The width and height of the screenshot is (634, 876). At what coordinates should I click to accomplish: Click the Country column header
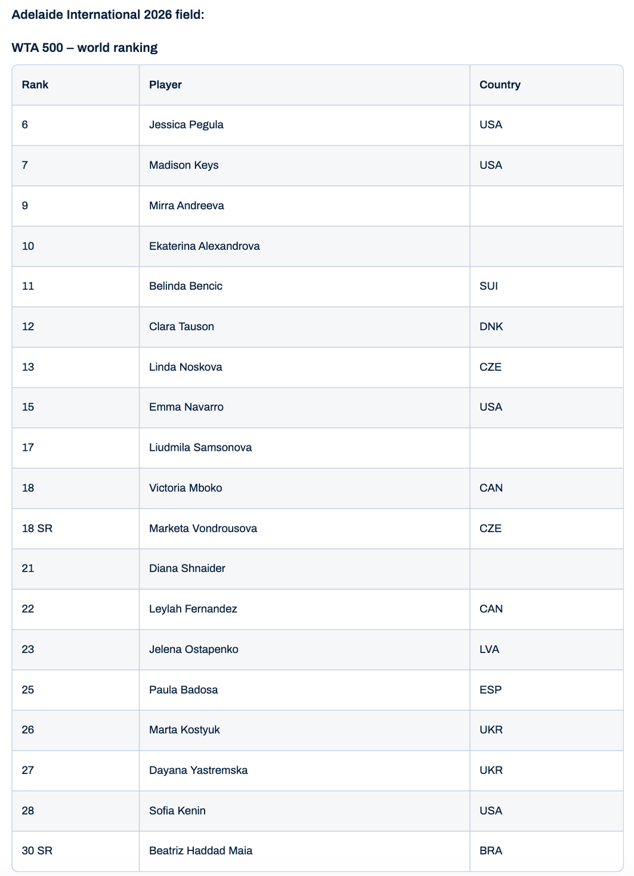499,85
